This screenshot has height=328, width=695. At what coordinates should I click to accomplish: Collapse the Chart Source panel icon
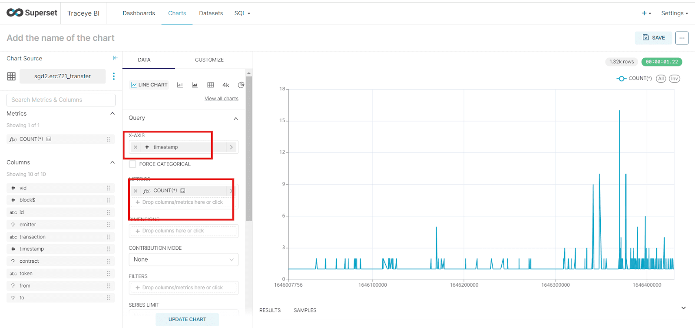coord(115,58)
